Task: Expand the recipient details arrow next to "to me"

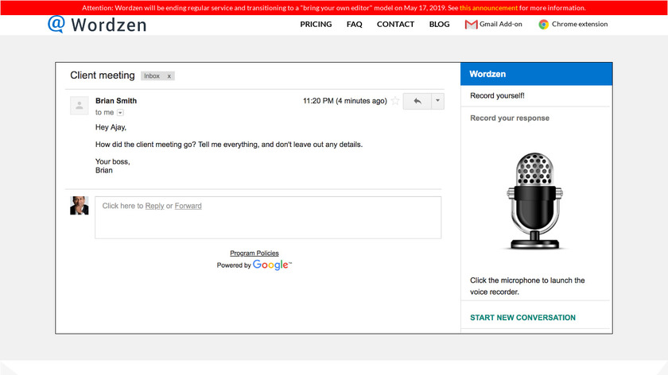Action: coord(120,113)
